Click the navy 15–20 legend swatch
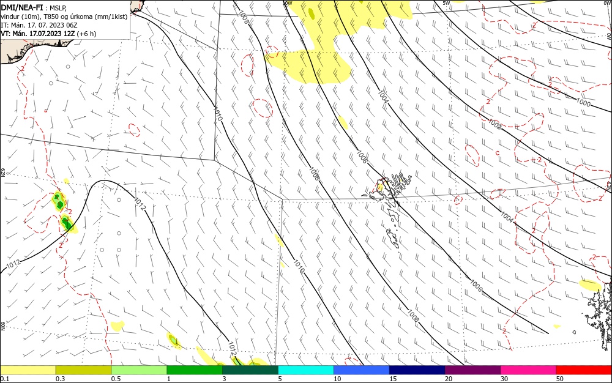 pyautogui.click(x=417, y=370)
